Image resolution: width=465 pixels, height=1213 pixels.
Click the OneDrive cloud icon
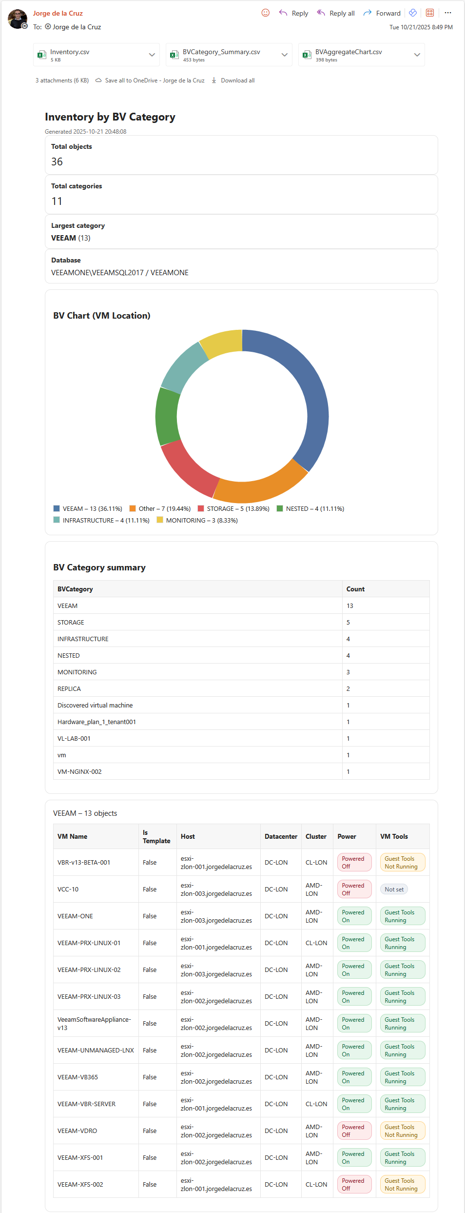(x=98, y=81)
